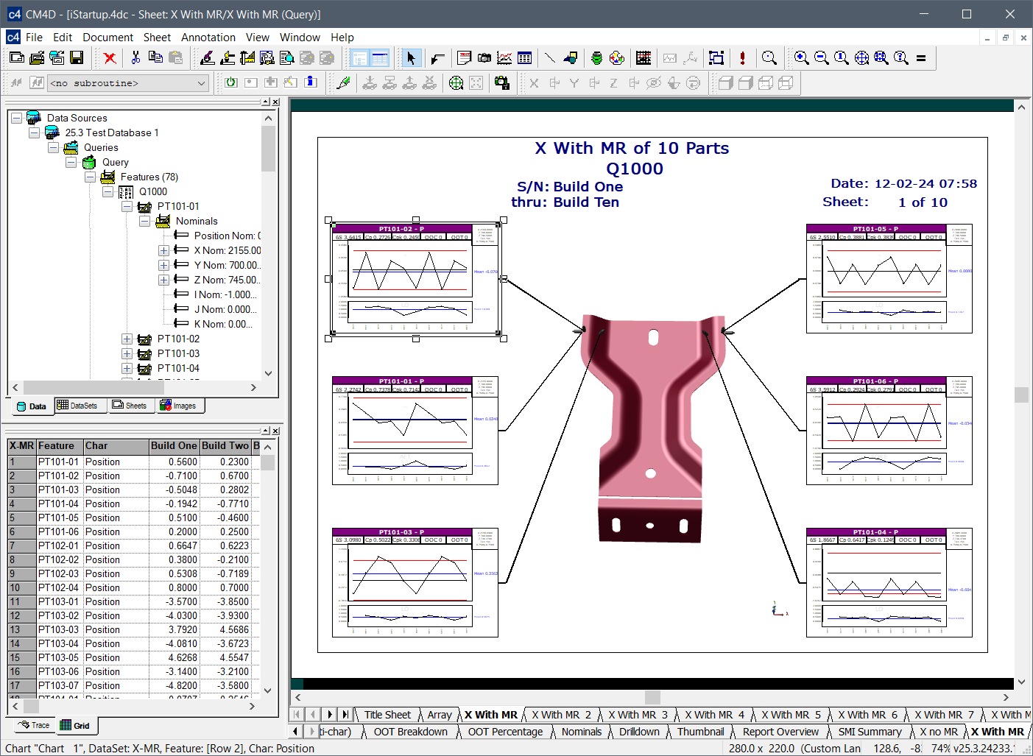Click the scissors Cut icon
The width and height of the screenshot is (1033, 756).
(x=135, y=57)
